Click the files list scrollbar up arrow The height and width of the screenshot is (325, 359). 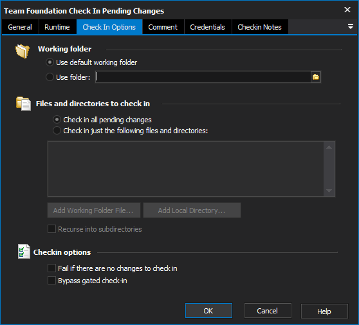pos(329,147)
